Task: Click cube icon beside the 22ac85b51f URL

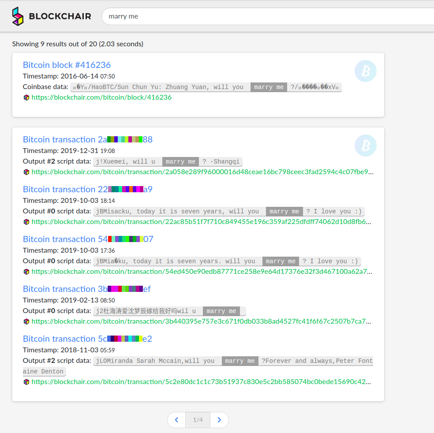Action: [26, 222]
